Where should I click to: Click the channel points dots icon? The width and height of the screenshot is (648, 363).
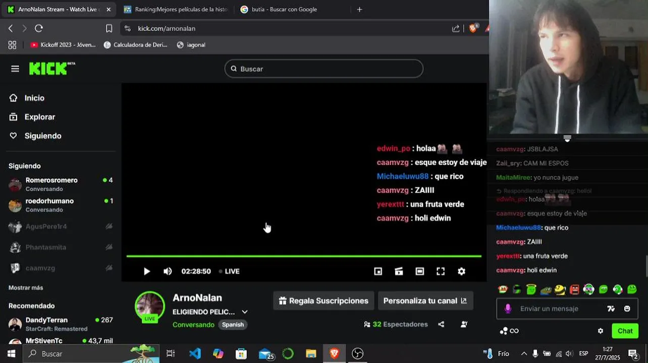(504, 331)
